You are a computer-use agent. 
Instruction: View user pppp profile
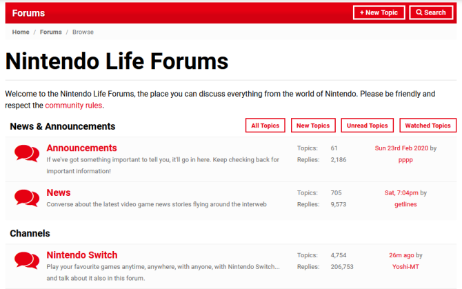[x=405, y=160]
